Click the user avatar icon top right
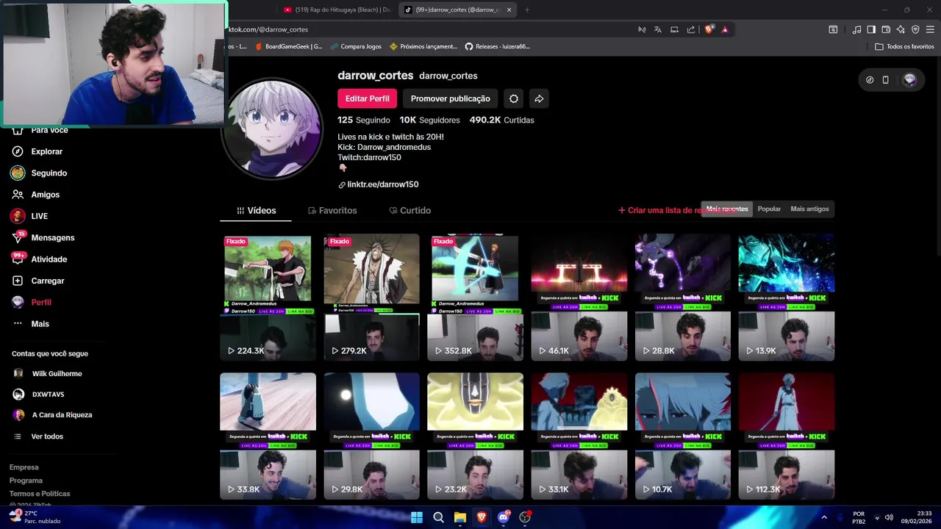The width and height of the screenshot is (941, 529). click(910, 80)
